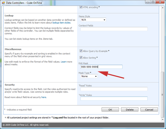Expand the Mask Type dropdown
Screen dimensions: 166x129
click(89, 76)
